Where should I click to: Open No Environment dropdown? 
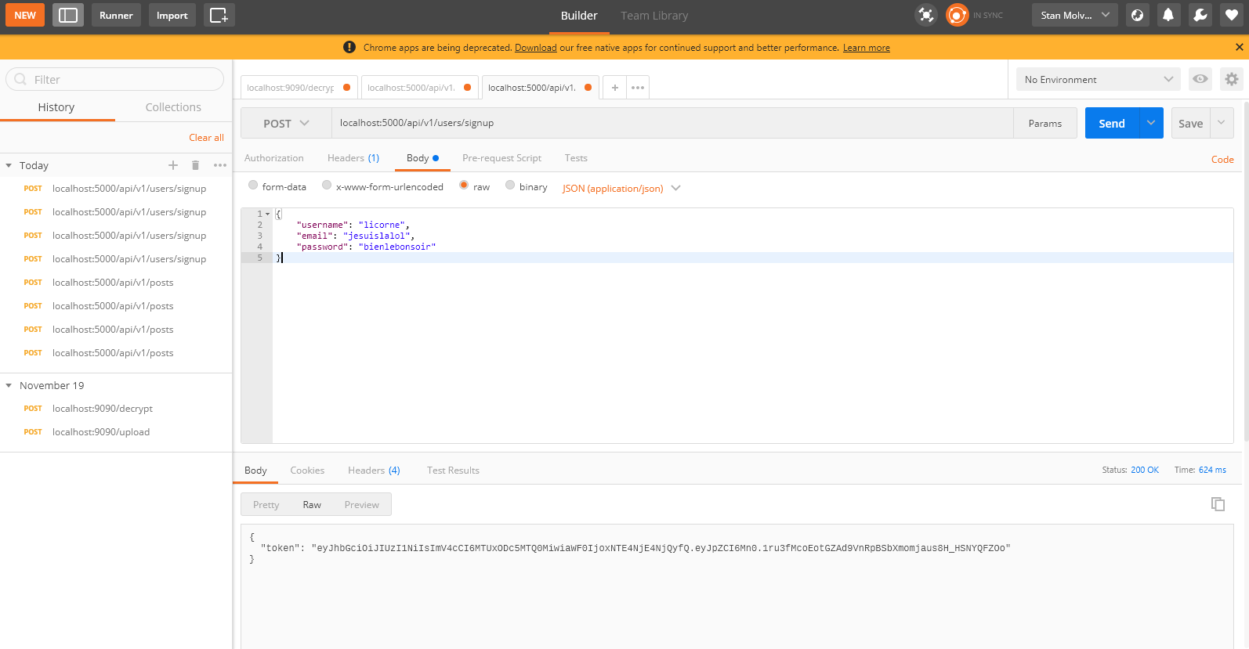tap(1099, 79)
